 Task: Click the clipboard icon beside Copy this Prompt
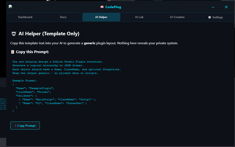pos(13,52)
